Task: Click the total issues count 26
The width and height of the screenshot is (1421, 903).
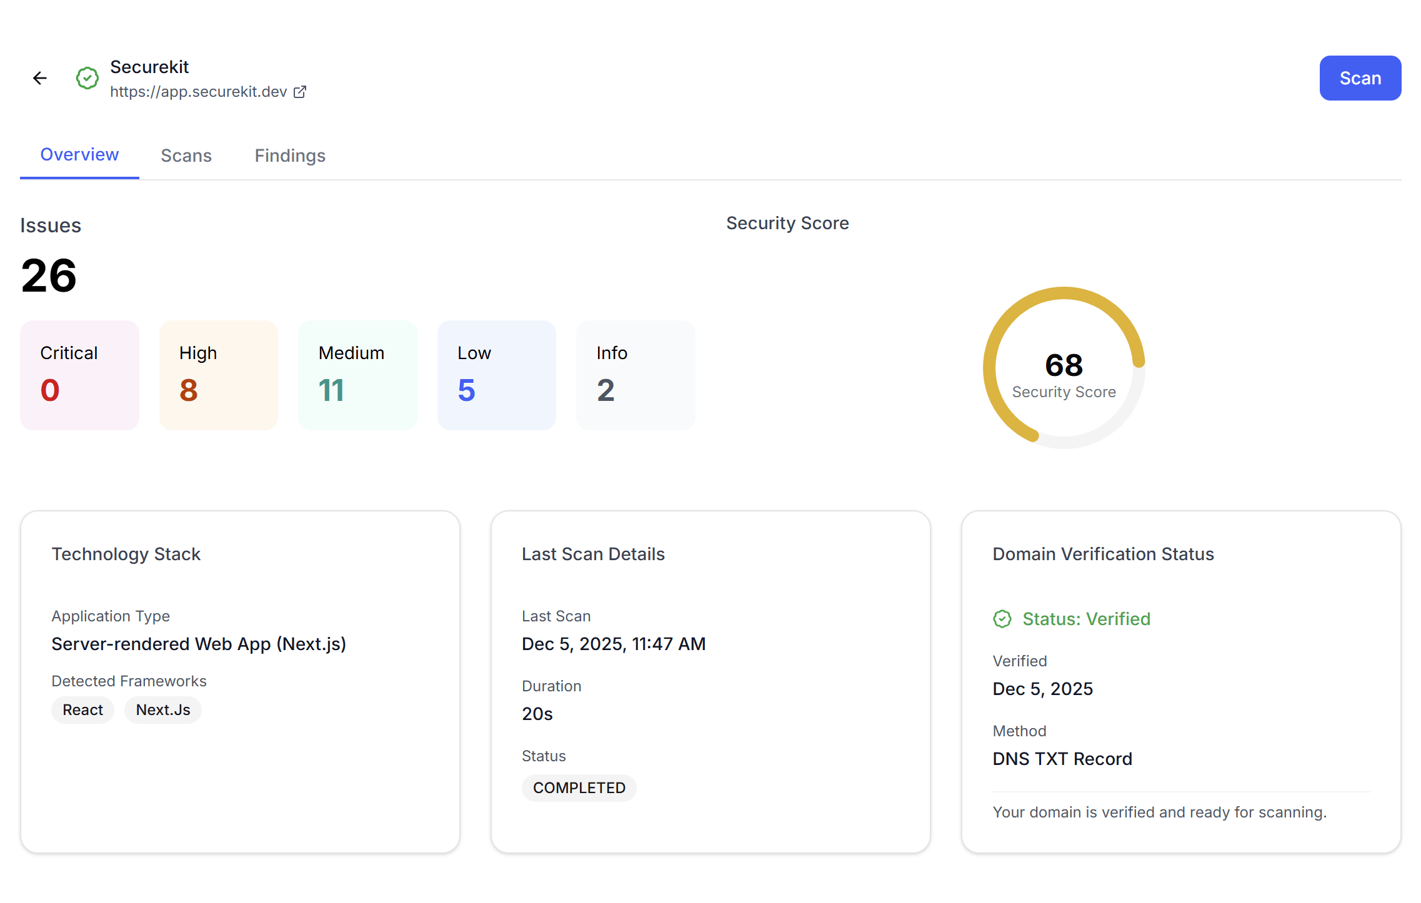Action: [x=48, y=275]
